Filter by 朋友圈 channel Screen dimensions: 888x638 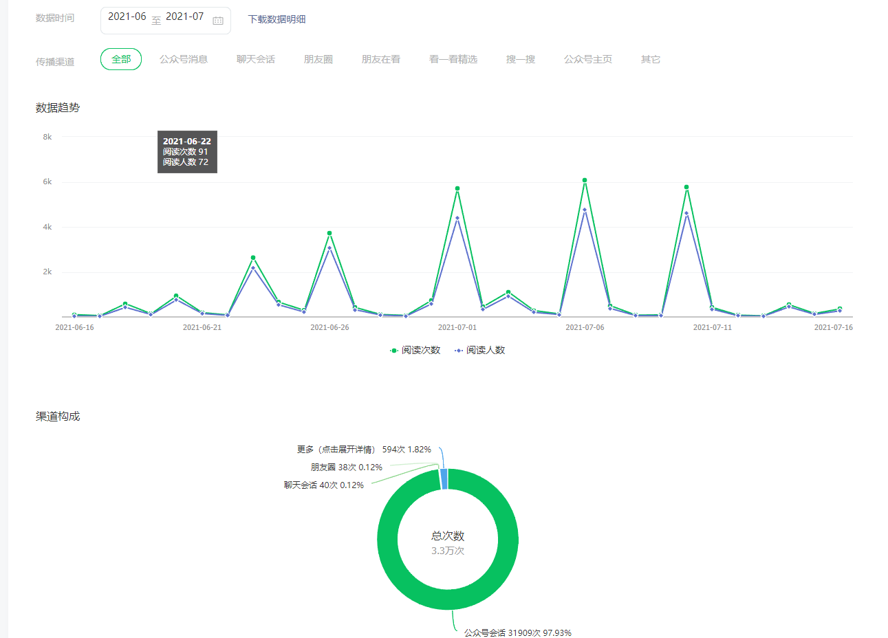[318, 59]
